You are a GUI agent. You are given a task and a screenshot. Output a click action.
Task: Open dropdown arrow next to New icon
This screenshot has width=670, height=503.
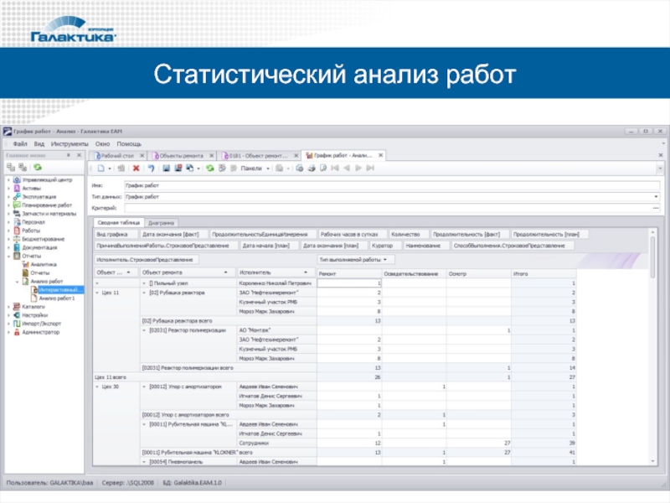click(x=110, y=169)
